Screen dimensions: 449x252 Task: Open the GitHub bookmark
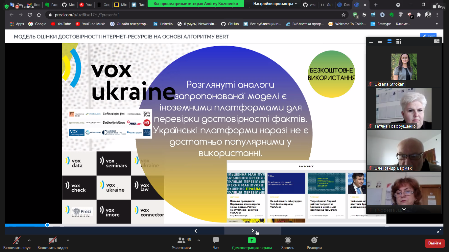(230, 24)
